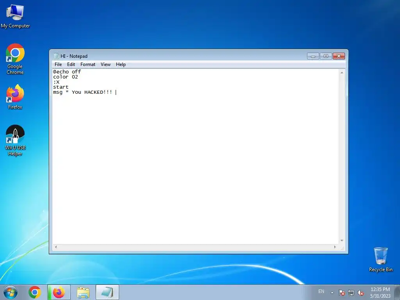Image resolution: width=400 pixels, height=300 pixels.
Task: Open the Edit menu in Notepad
Action: pyautogui.click(x=71, y=64)
